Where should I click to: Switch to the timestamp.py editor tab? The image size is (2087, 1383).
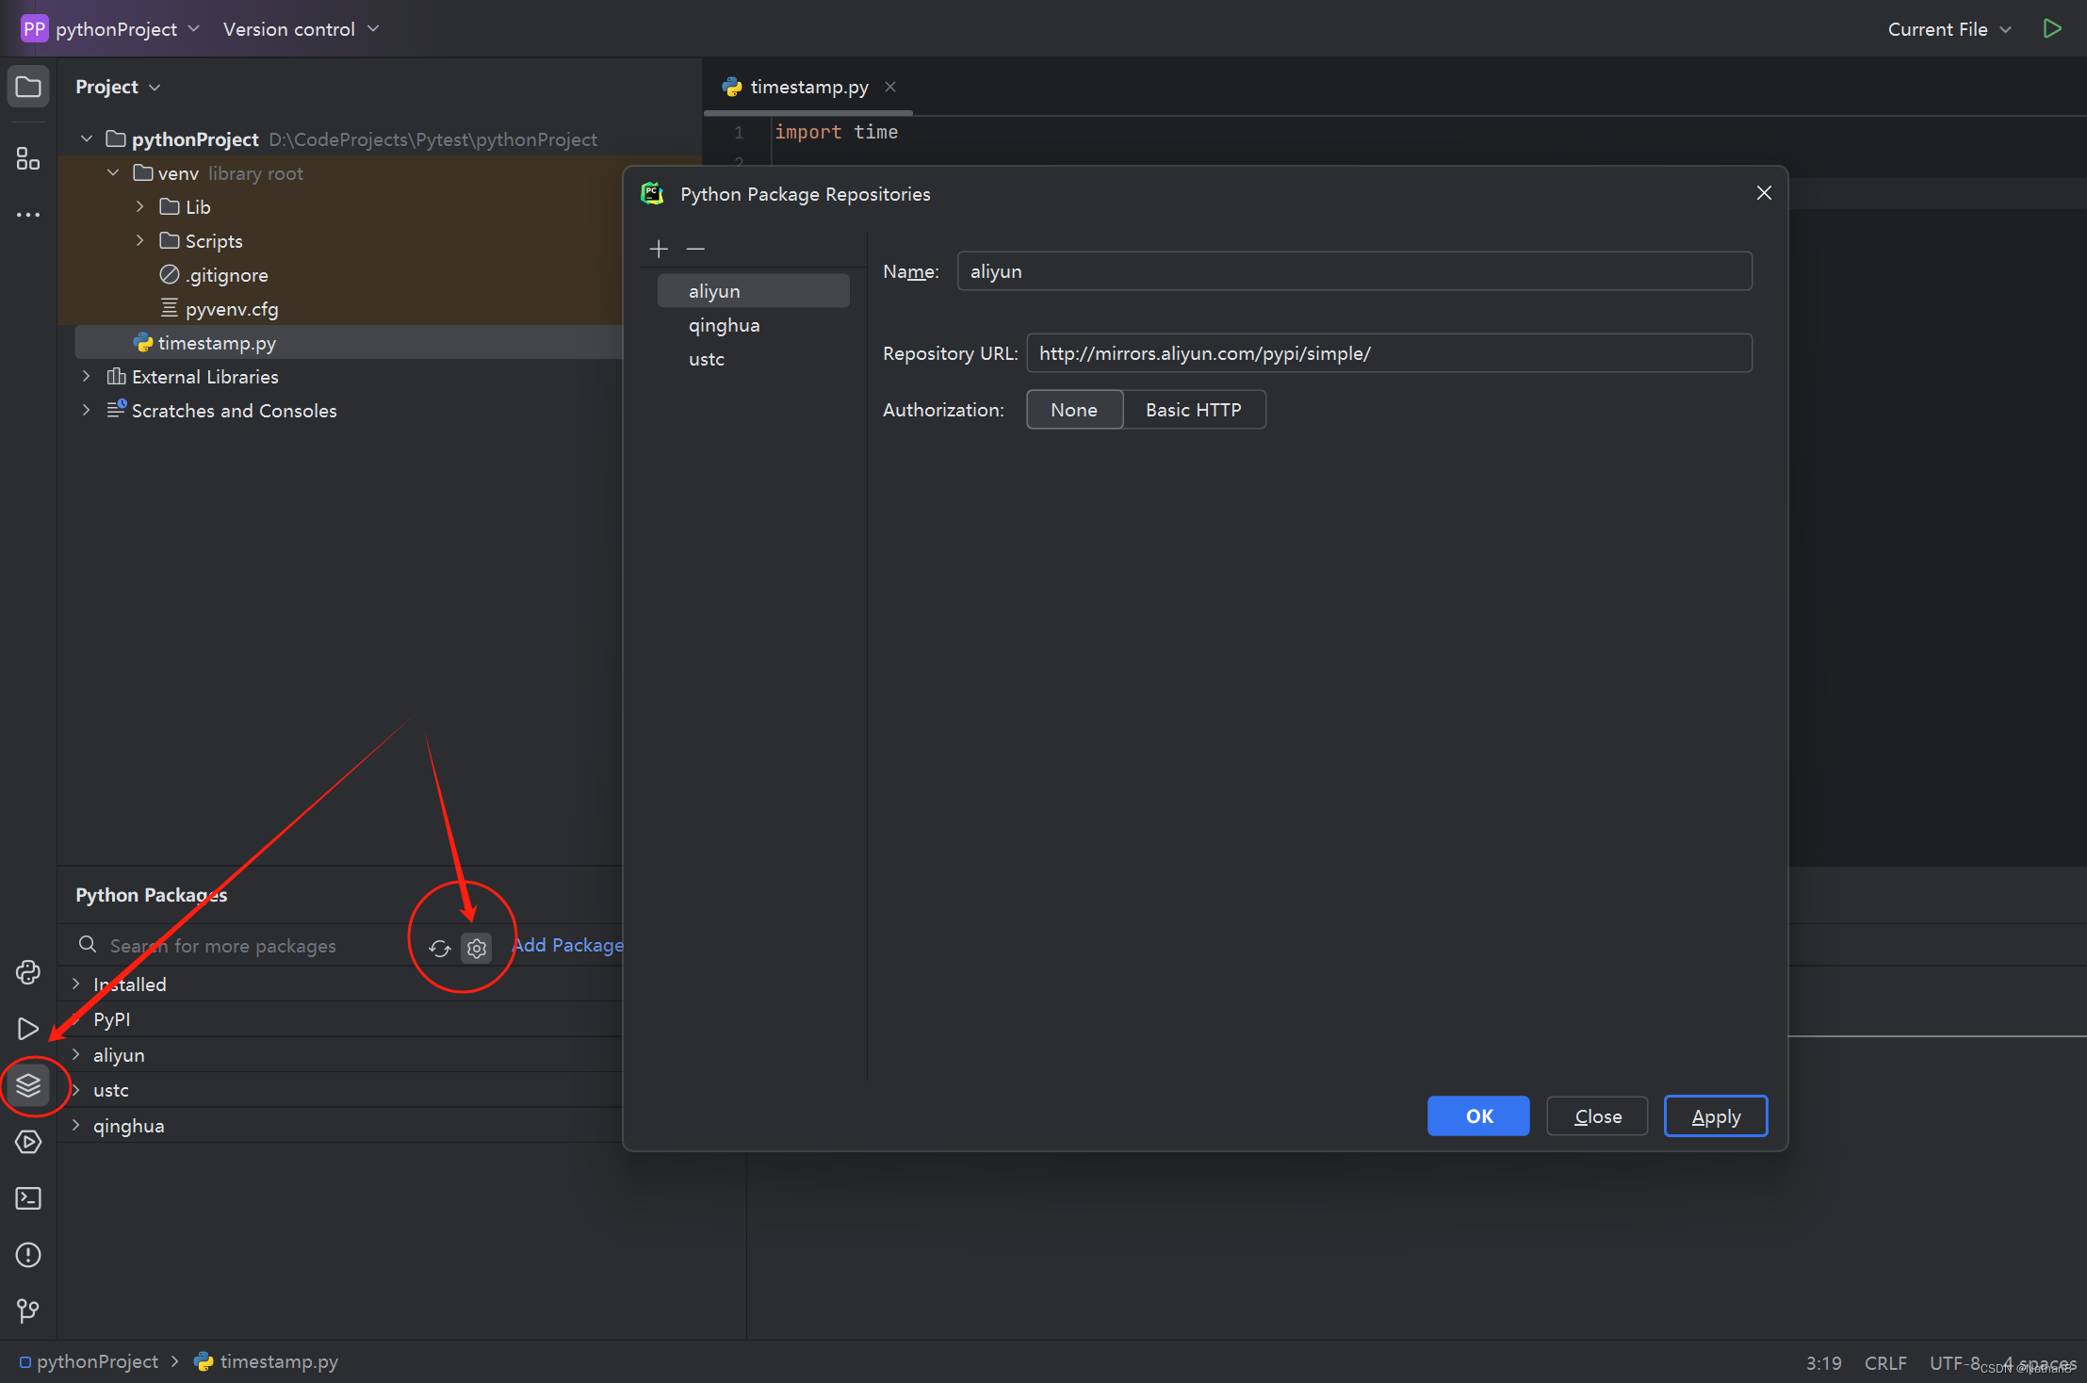tap(808, 87)
